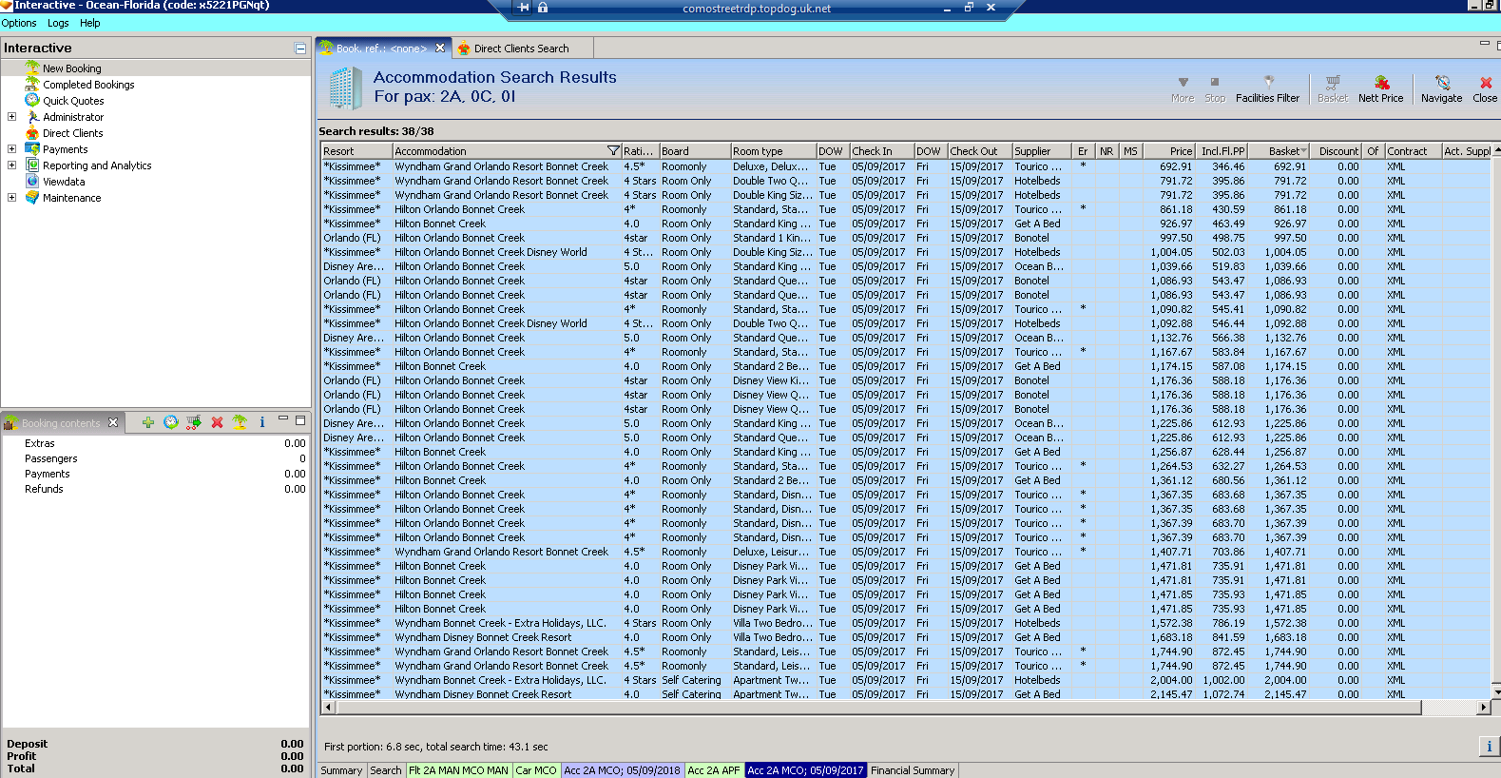Minimize the search results editor area
The width and height of the screenshot is (1501, 778).
(x=1485, y=44)
